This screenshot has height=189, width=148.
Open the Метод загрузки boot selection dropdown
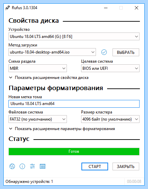click(x=52, y=52)
